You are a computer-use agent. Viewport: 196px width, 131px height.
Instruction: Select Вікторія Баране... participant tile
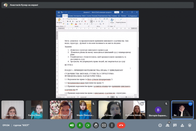158,110
